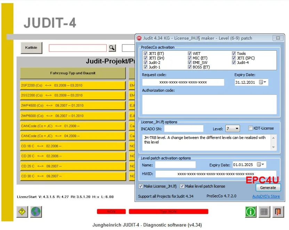
Task: Select the CD 30 C project row
Action: (x=73, y=176)
